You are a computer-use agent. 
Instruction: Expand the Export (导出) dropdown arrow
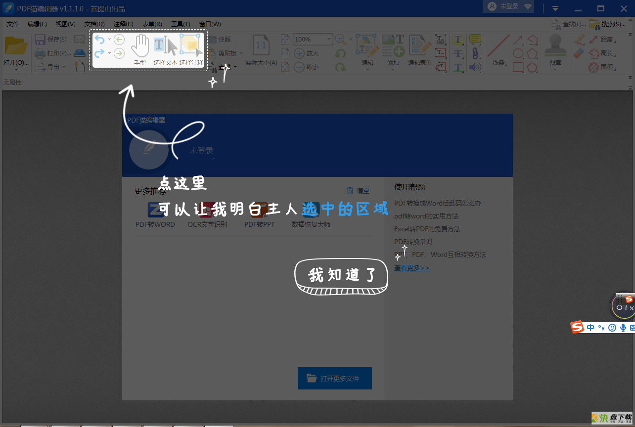(x=64, y=67)
